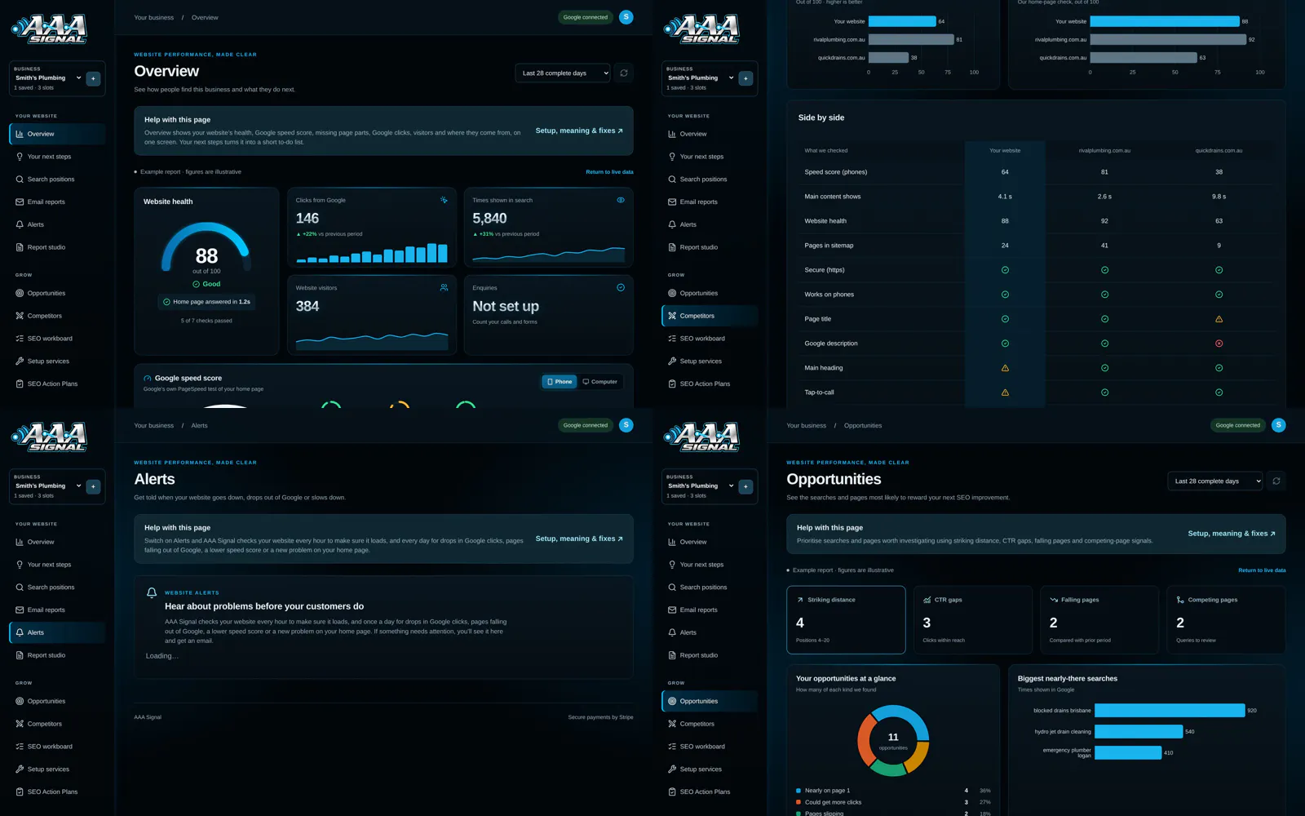The width and height of the screenshot is (1305, 816).
Task: Open Search positions in Overview screen sidebar
Action: (57, 180)
